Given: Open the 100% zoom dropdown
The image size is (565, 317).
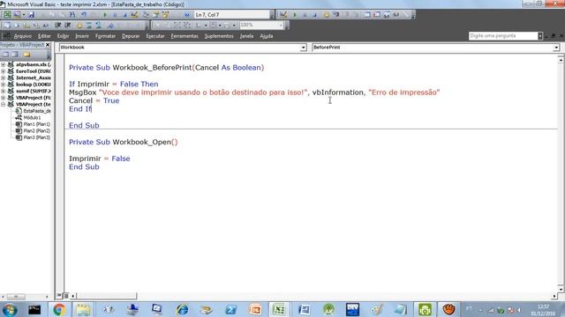Looking at the screenshot, I should [281, 26].
